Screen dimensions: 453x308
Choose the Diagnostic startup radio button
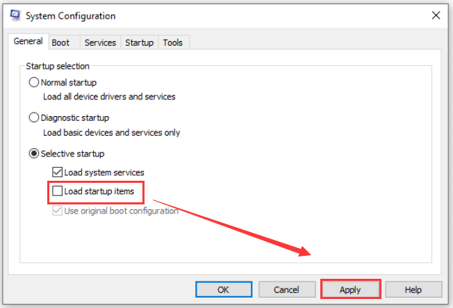click(x=34, y=117)
